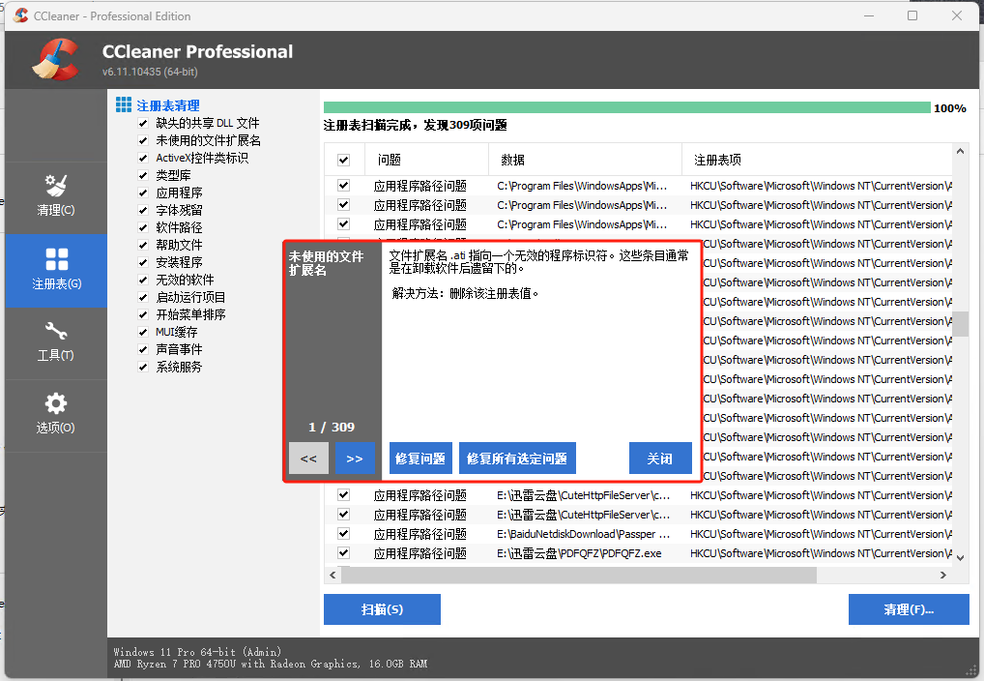Viewport: 984px width, 681px height.
Task: Click the 问题 column header
Action: 426,161
